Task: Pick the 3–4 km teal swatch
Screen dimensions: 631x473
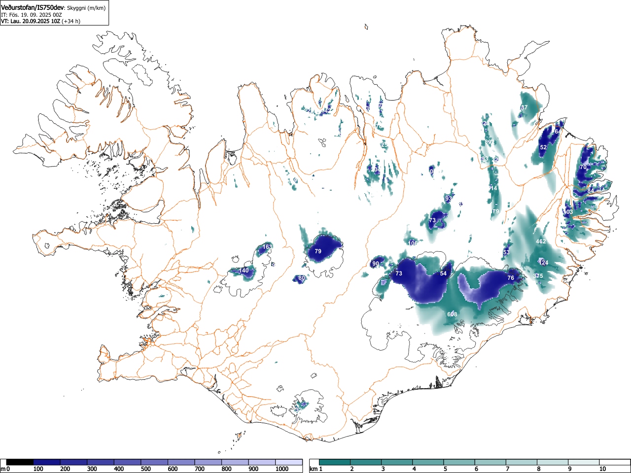Action: coord(397,462)
